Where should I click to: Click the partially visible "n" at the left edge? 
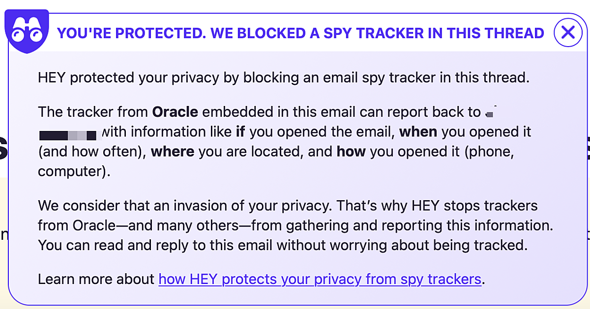pos(3,234)
